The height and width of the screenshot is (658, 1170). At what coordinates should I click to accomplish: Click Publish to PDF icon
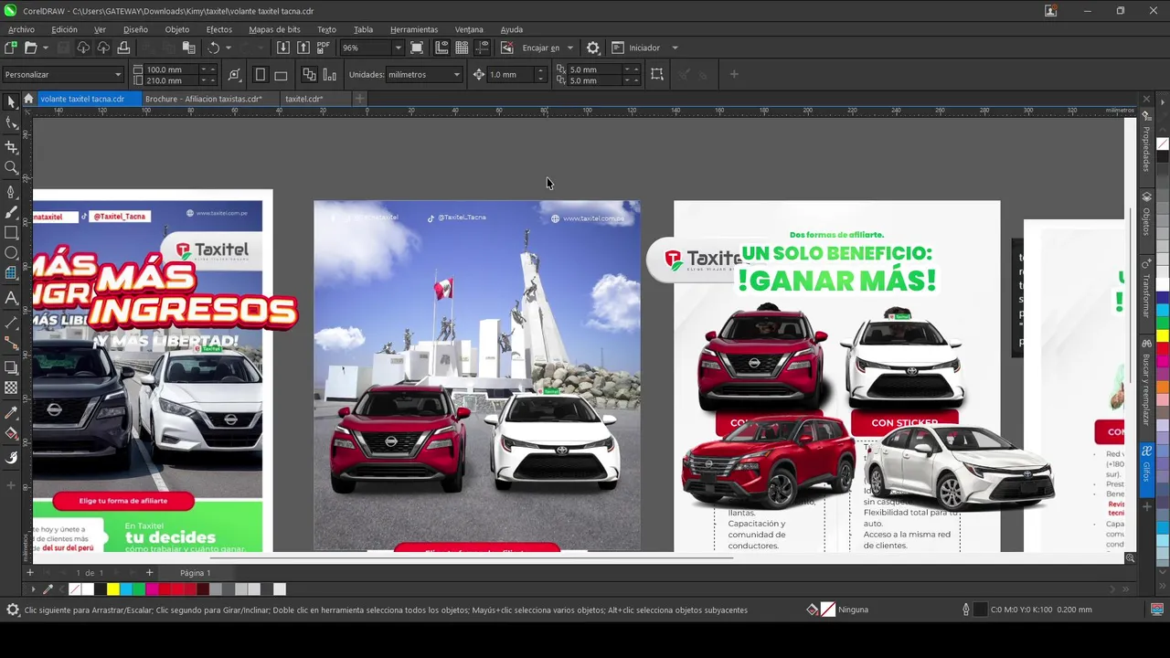click(x=323, y=48)
